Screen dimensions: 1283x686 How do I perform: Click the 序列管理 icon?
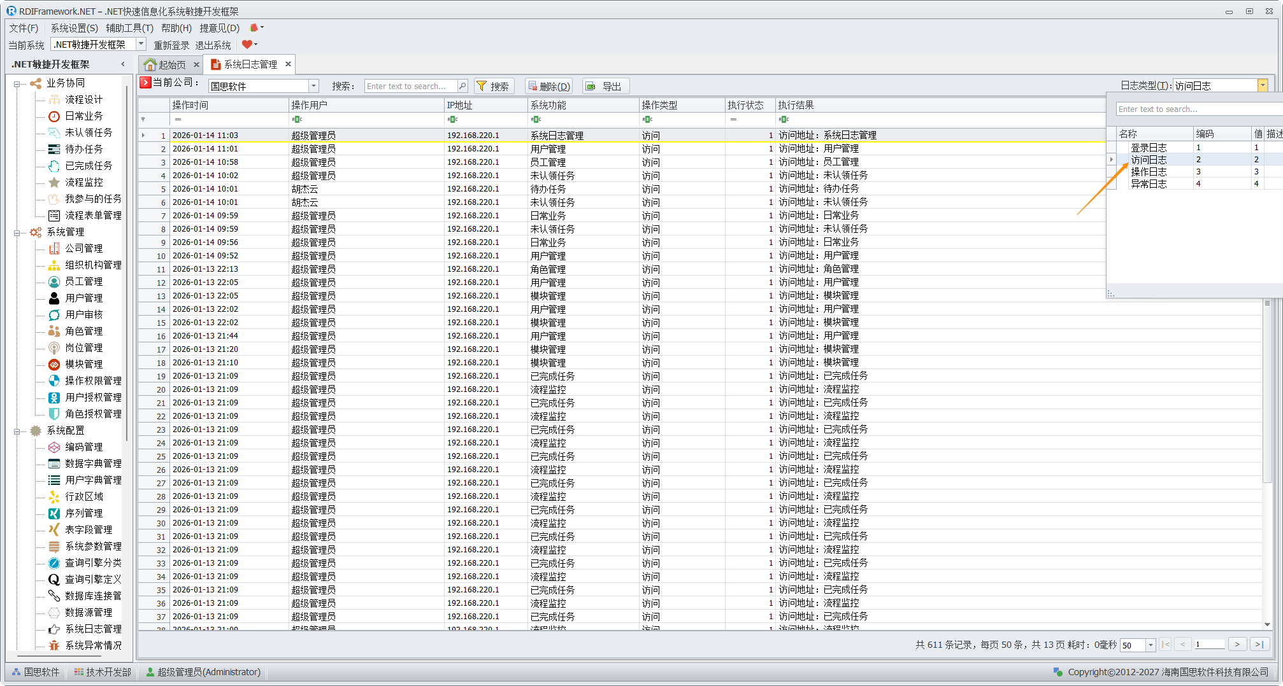(54, 513)
